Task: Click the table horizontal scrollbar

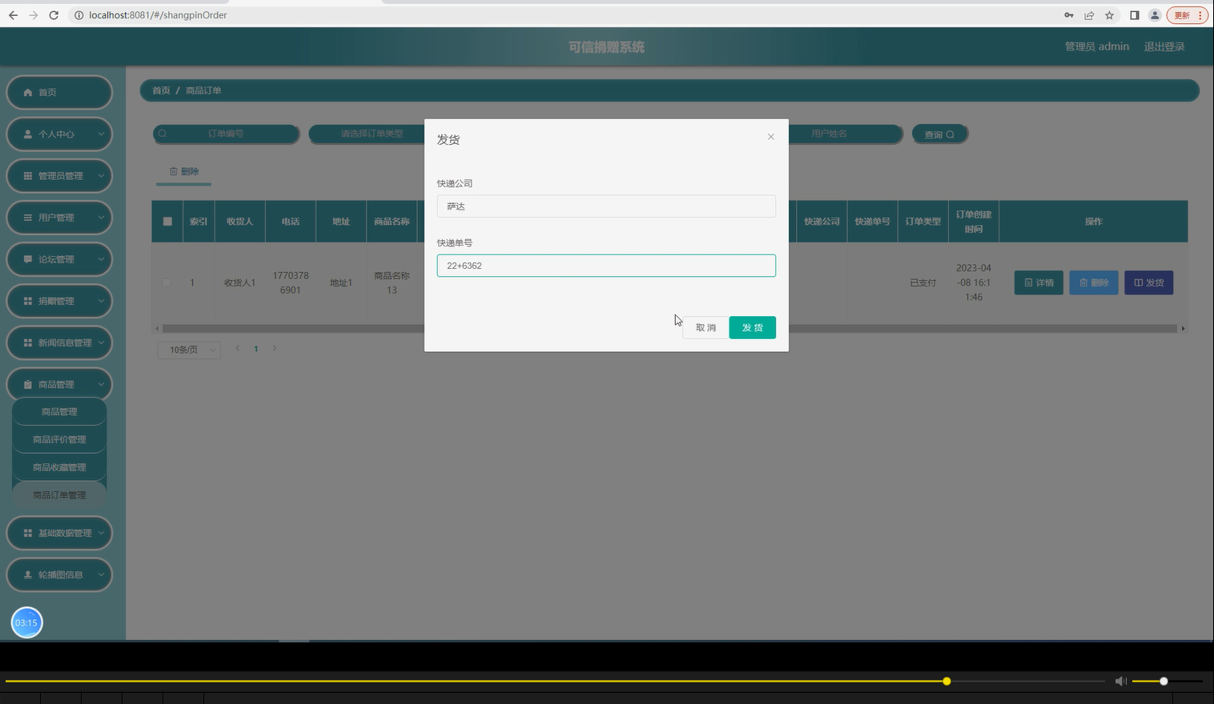Action: pos(669,328)
